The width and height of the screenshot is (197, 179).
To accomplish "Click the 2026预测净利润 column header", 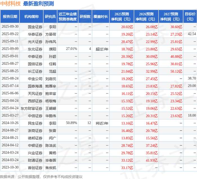I will [146, 17].
